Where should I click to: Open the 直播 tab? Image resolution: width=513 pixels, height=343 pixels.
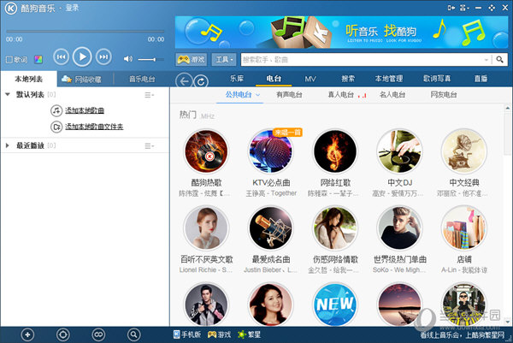[x=481, y=79]
